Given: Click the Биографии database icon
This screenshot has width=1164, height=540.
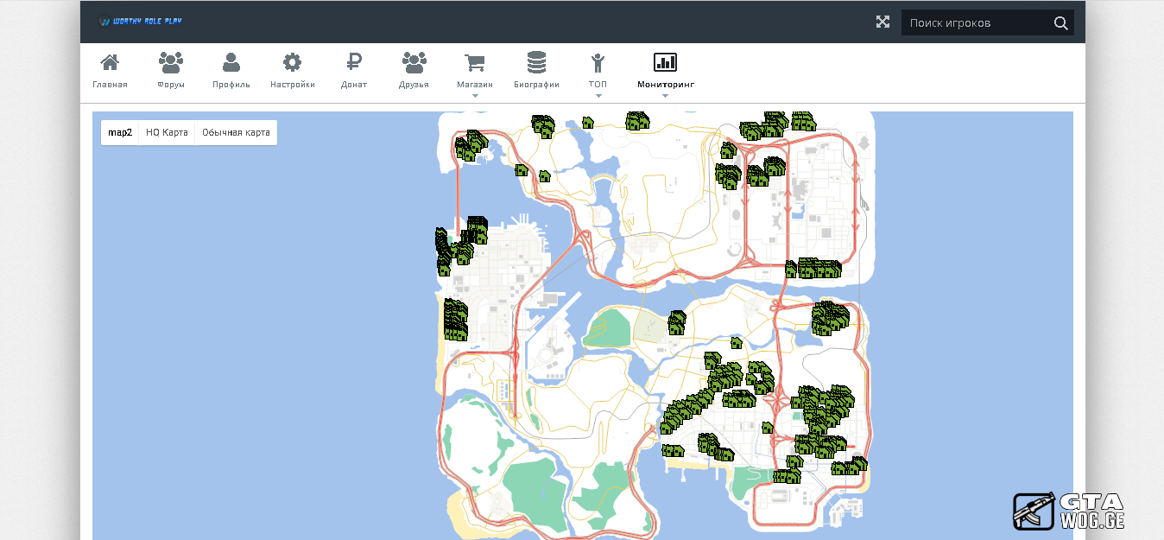Looking at the screenshot, I should tap(536, 62).
